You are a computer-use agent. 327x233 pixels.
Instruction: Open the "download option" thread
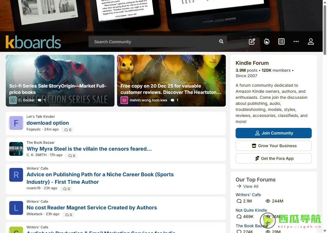pos(48,123)
